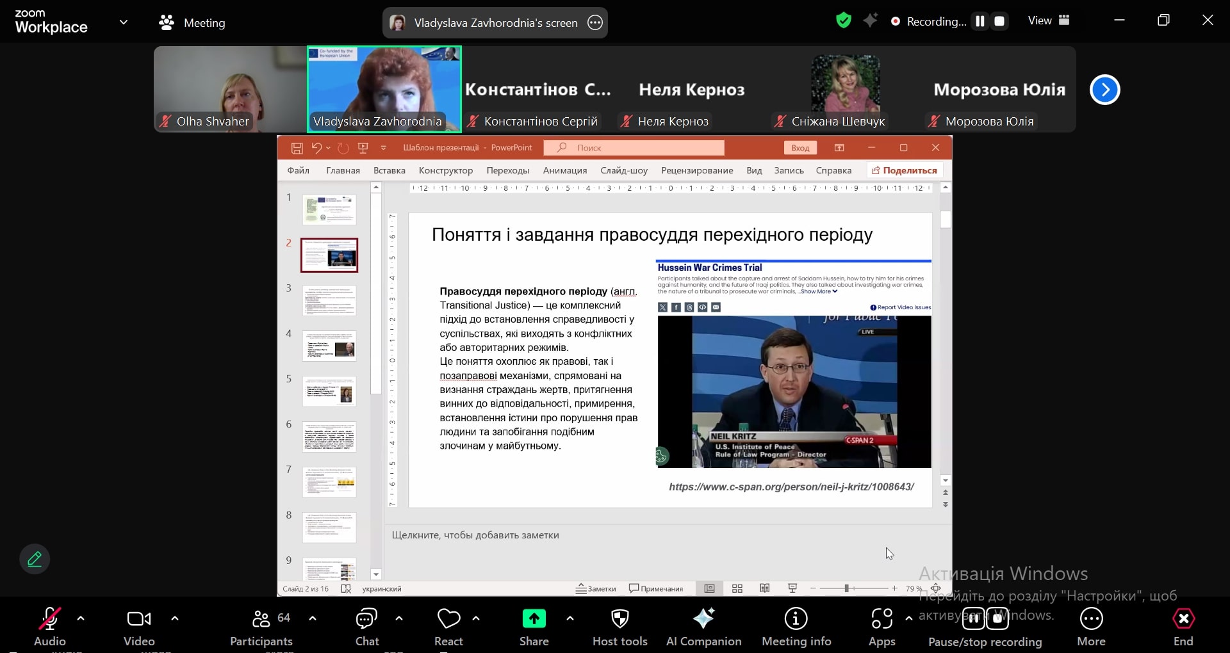1230x653 pixels.
Task: Click the PowerPoint Save icon
Action: coord(297,148)
